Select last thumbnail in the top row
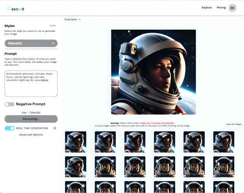Viewport: 244px width, 193px height. [224, 142]
